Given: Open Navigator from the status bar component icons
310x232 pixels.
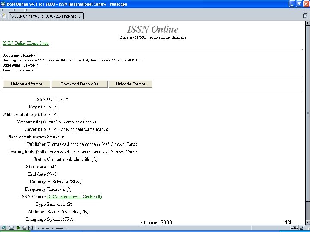Looking at the screenshot, I should click(x=4, y=228).
